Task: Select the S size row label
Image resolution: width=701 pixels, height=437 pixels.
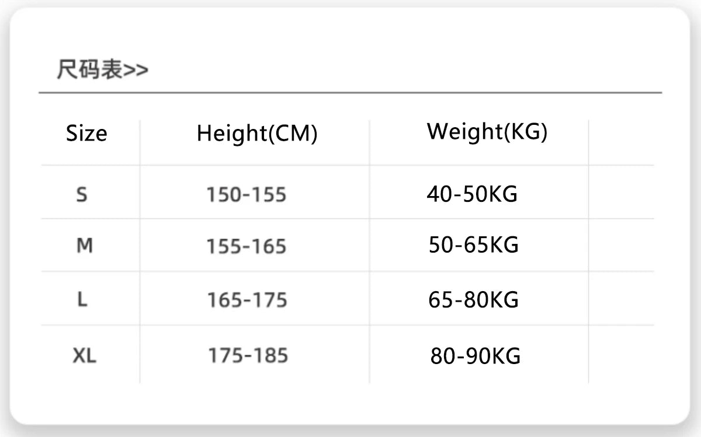Action: [82, 194]
